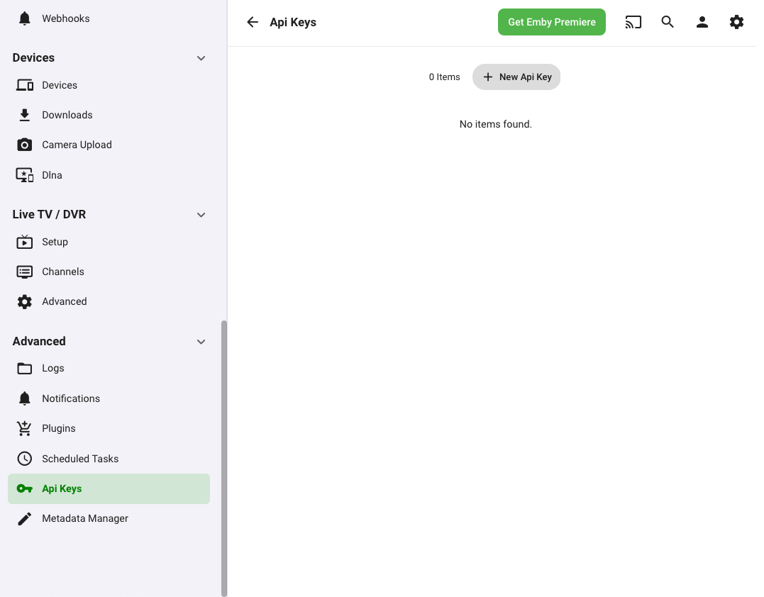Viewport: 764px width, 597px height.
Task: Go to Logs page
Action: [52, 368]
